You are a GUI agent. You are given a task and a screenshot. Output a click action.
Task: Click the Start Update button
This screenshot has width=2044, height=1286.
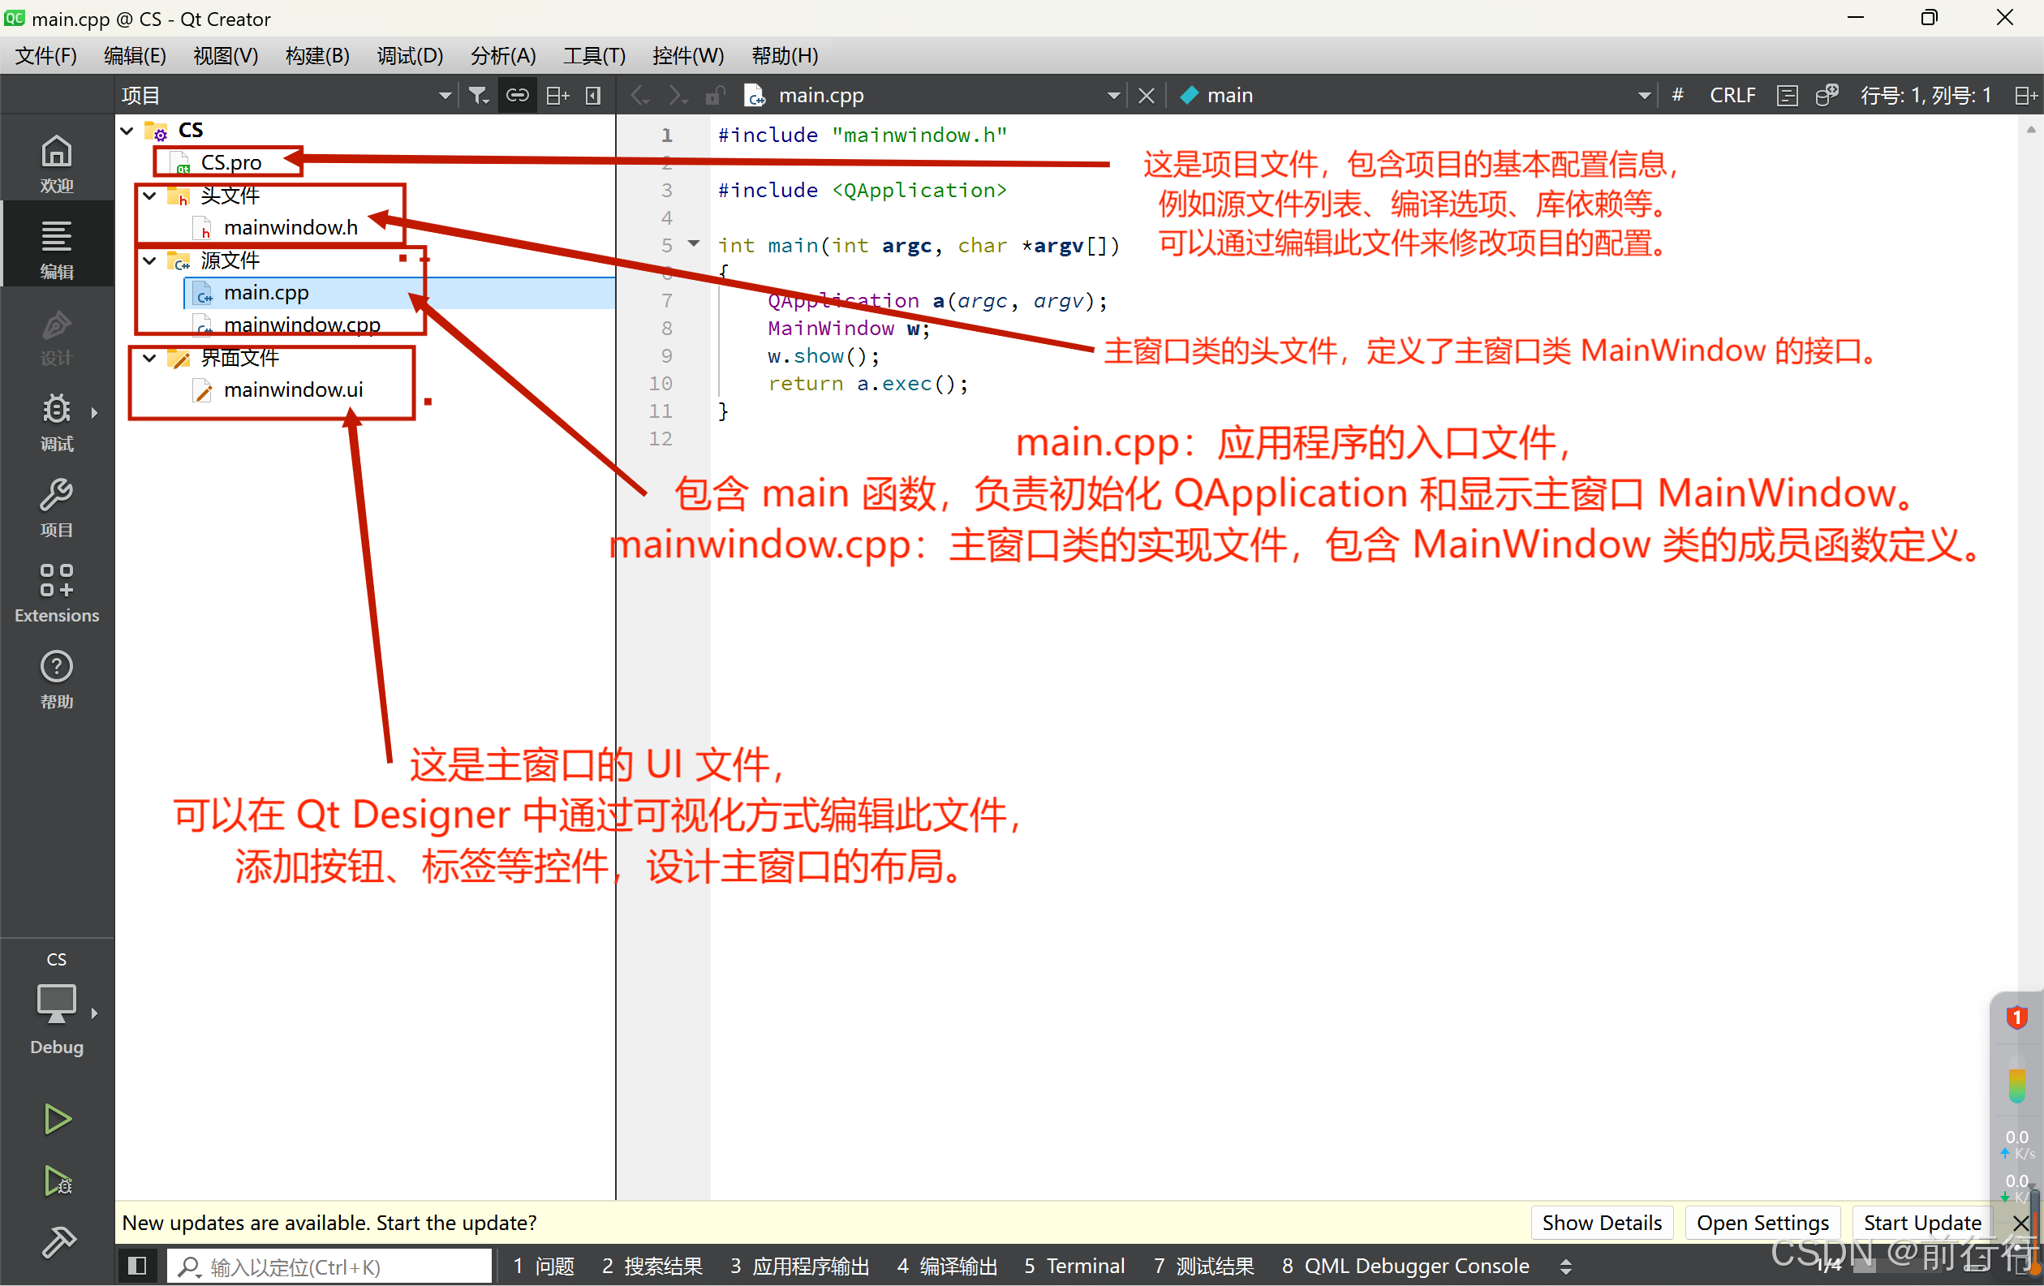(x=1921, y=1223)
